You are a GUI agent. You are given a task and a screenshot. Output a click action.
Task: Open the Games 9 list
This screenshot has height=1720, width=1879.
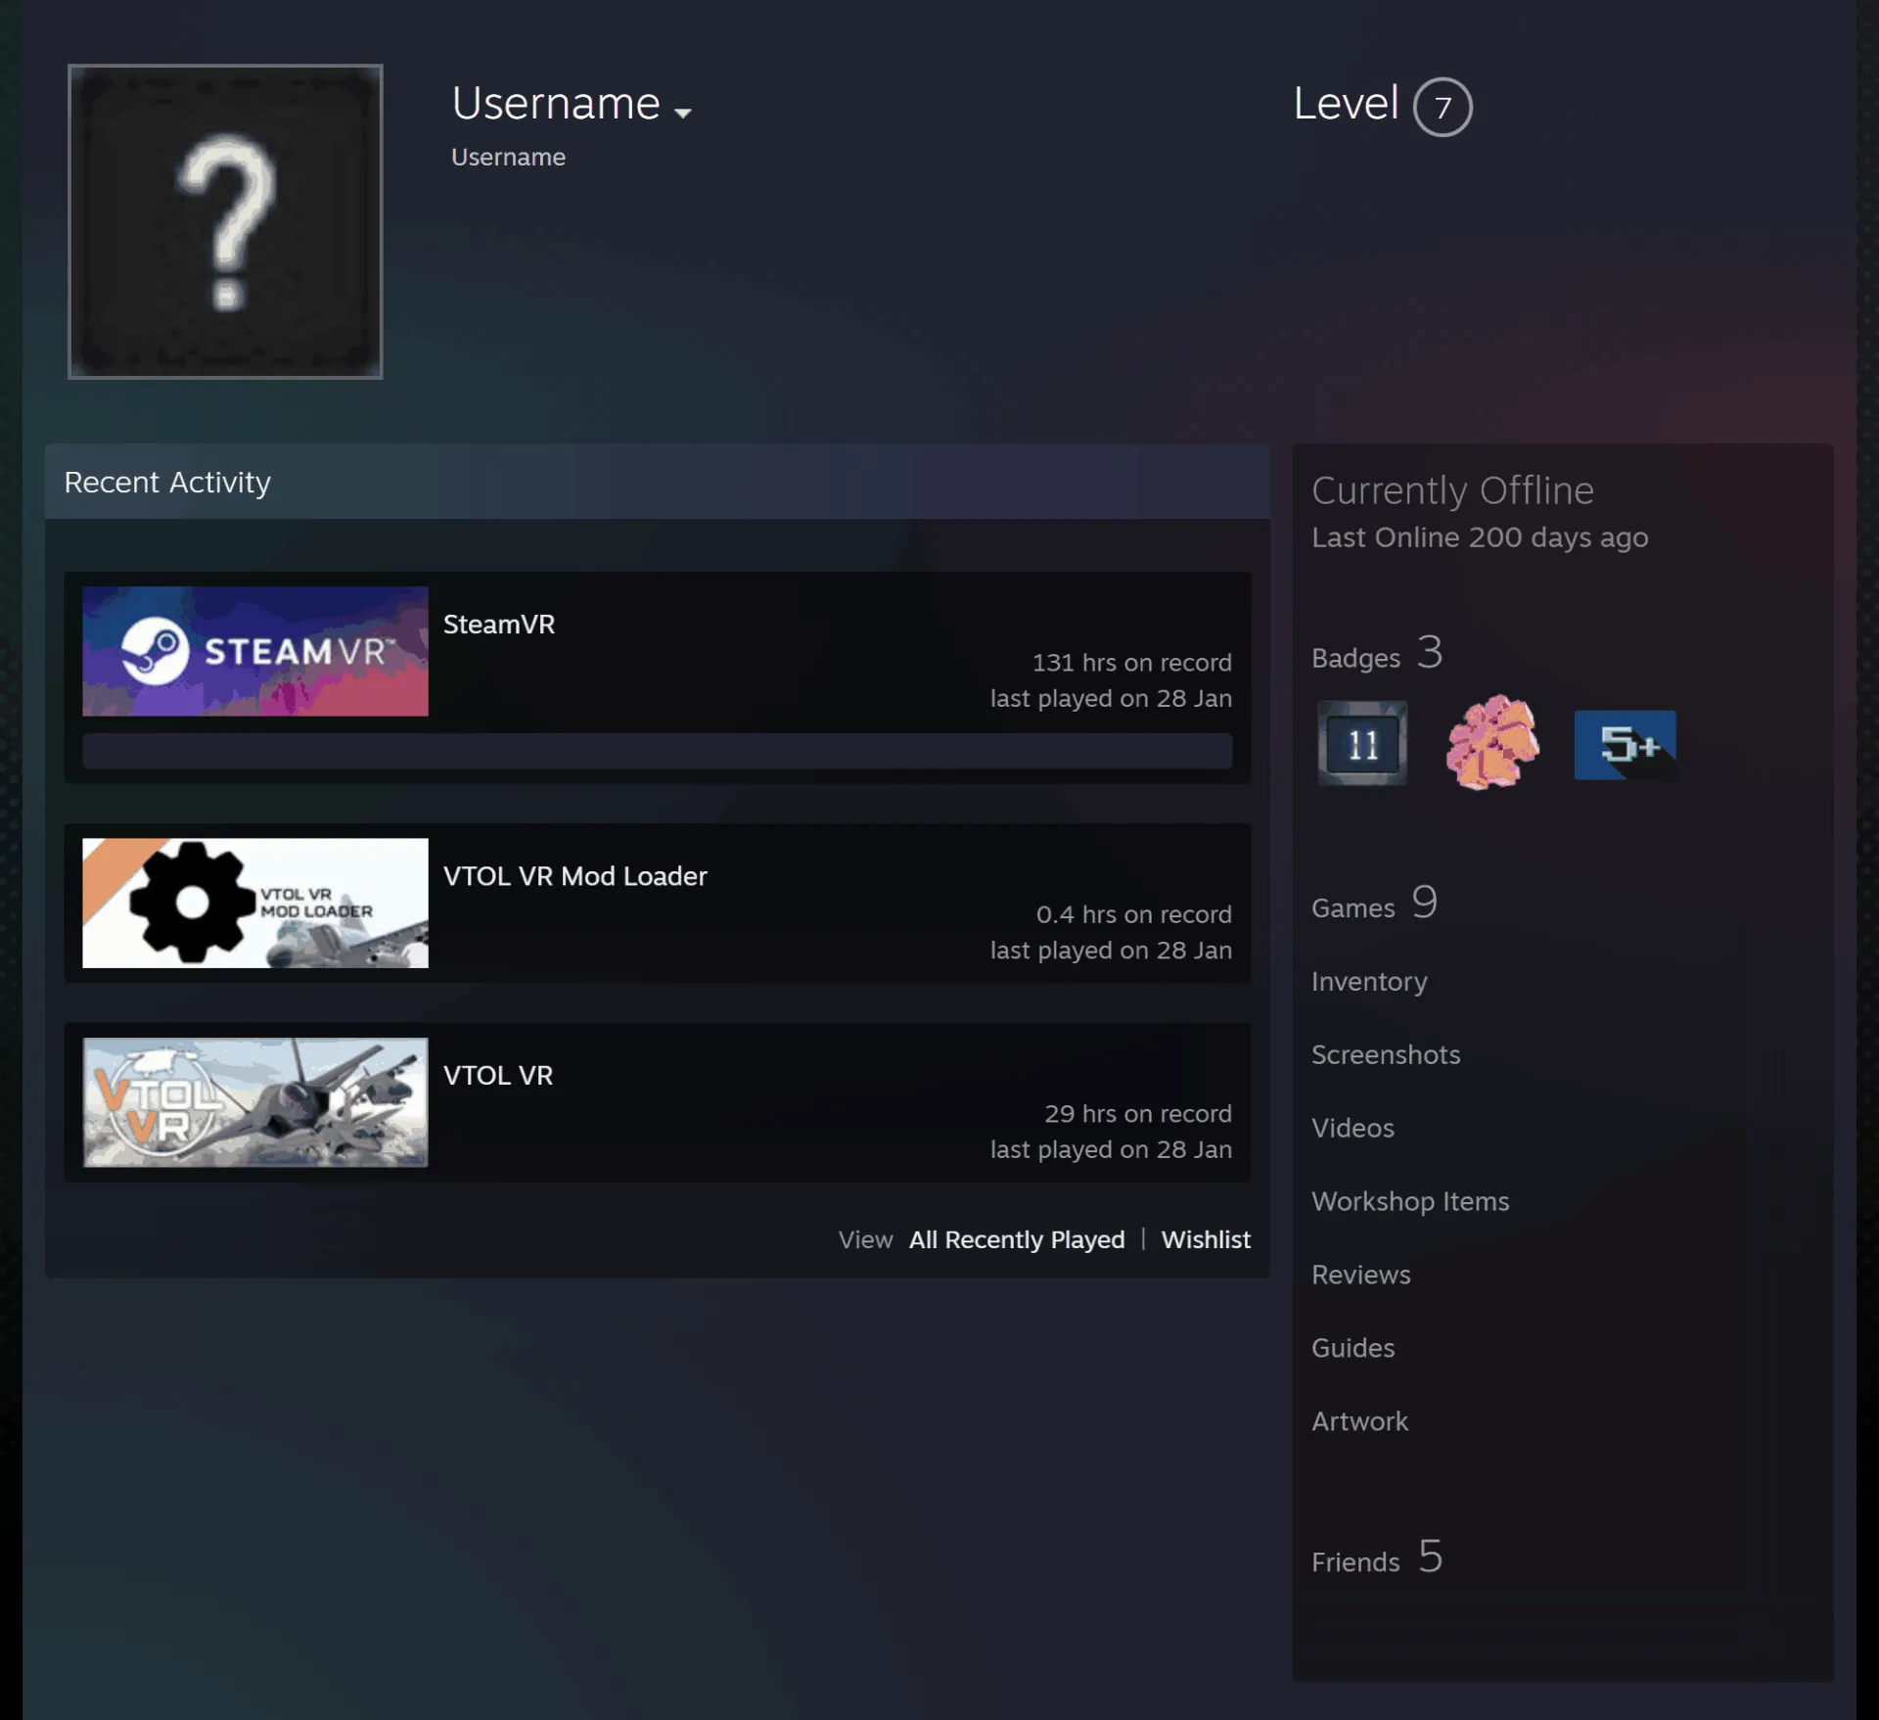click(x=1374, y=904)
